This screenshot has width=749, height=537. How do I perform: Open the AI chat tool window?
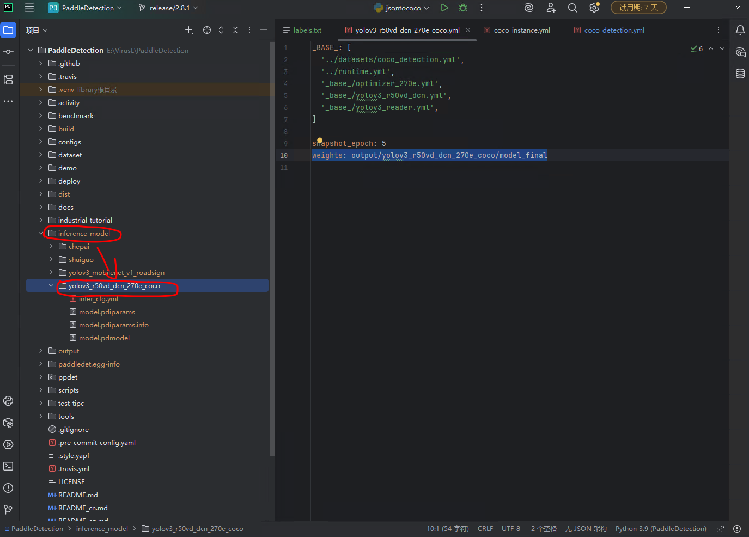click(x=740, y=52)
